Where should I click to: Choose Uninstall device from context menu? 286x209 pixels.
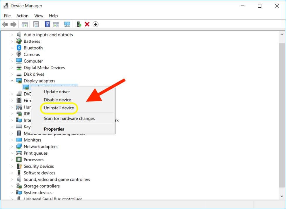59,108
